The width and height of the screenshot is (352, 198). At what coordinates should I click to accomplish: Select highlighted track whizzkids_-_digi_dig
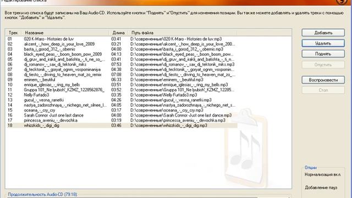coord(122,125)
